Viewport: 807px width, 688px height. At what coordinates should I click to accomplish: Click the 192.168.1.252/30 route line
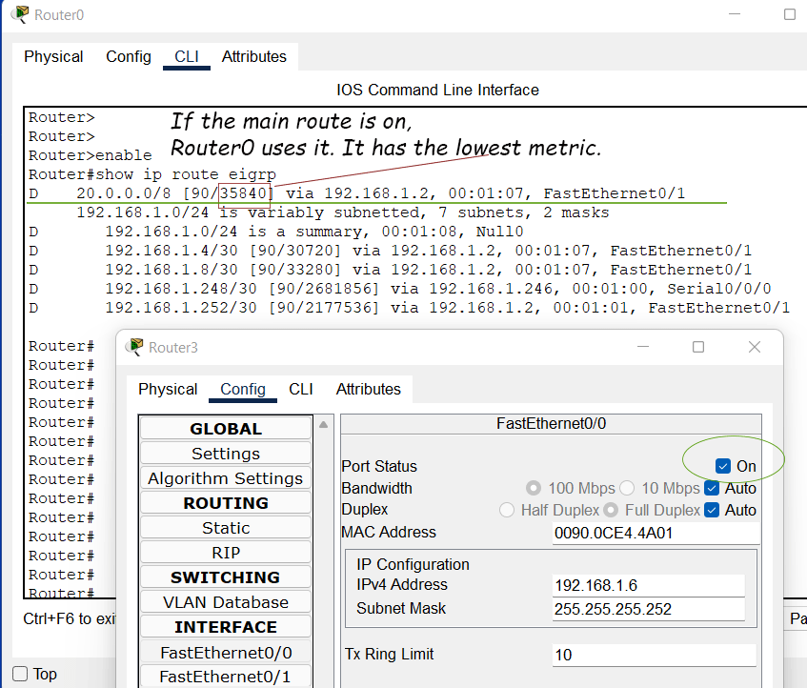pyautogui.click(x=409, y=308)
